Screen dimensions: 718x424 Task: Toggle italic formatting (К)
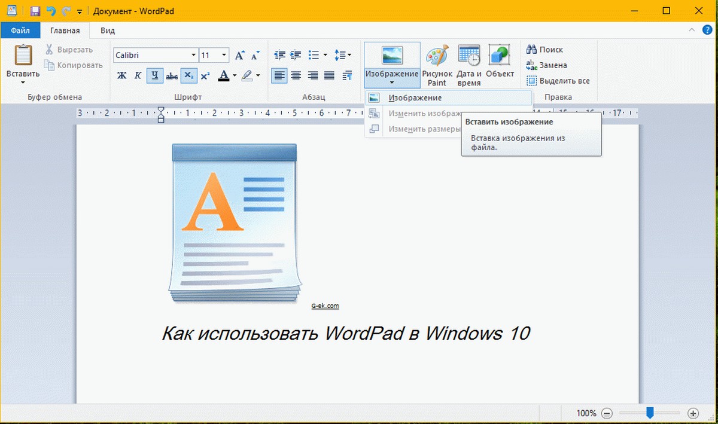[138, 75]
